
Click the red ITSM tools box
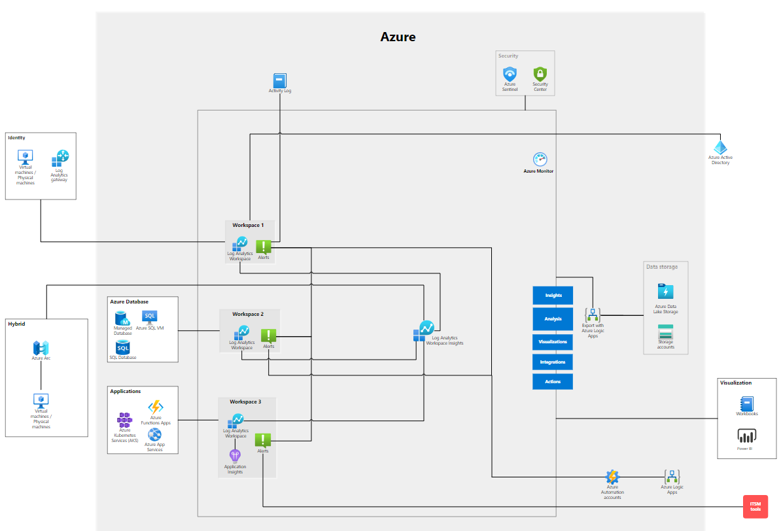point(755,506)
